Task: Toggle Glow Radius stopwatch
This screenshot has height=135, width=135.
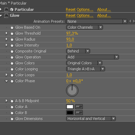Action: click(12, 40)
